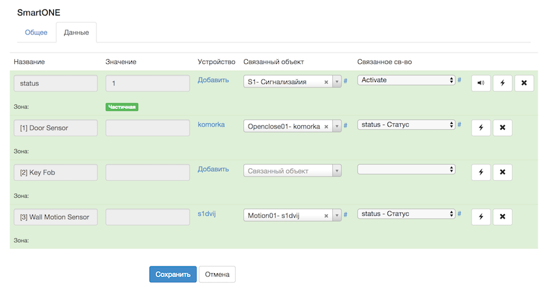Remove the Key Fob row
539x288 pixels.
point(502,172)
